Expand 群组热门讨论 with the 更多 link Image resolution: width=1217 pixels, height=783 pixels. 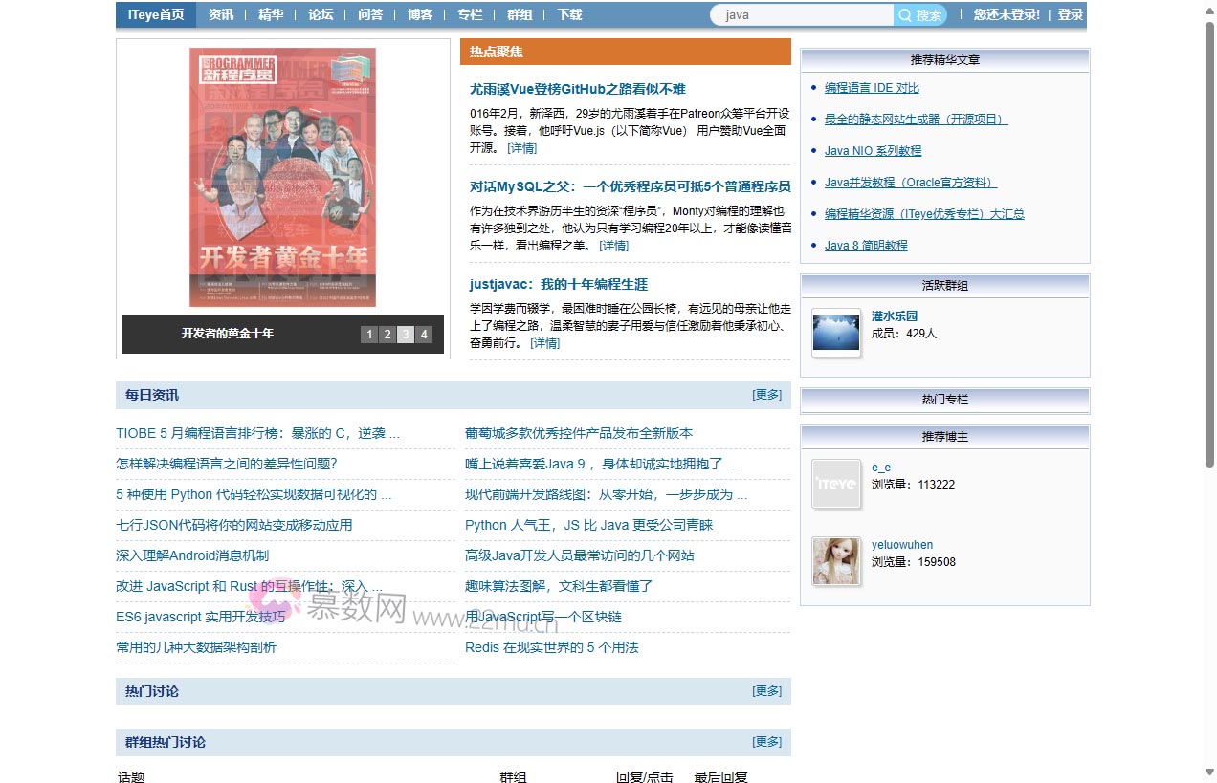[766, 742]
